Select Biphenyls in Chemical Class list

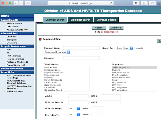click(x=67, y=78)
